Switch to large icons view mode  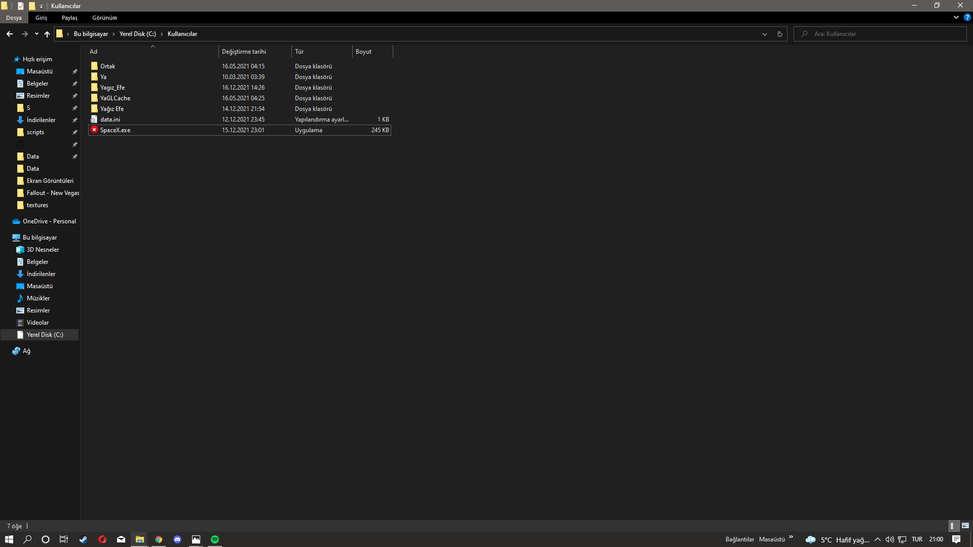point(965,526)
